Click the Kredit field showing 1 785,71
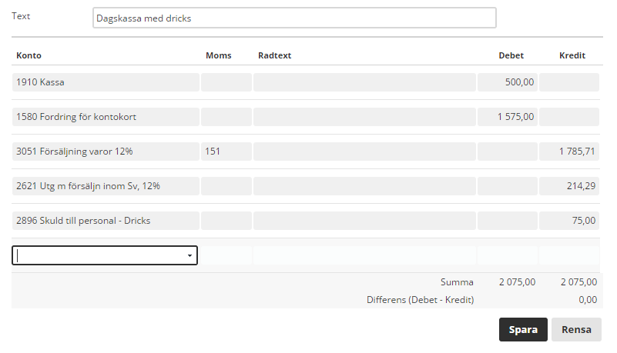The width and height of the screenshot is (617, 353). pos(568,152)
